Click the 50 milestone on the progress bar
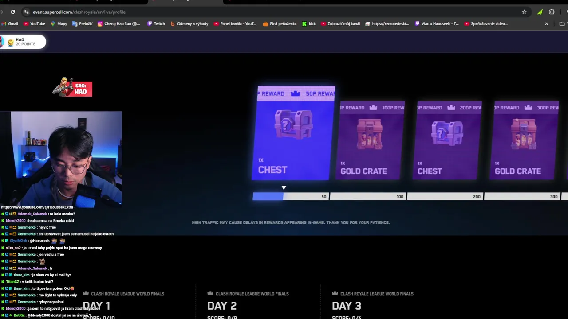 tap(324, 197)
